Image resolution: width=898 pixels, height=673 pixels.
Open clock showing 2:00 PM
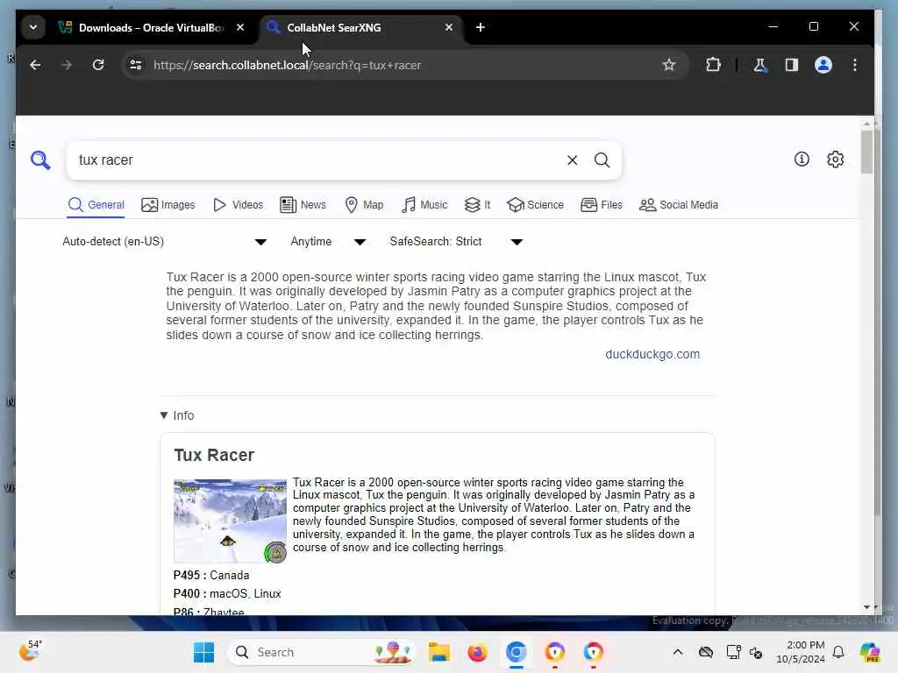(x=801, y=652)
